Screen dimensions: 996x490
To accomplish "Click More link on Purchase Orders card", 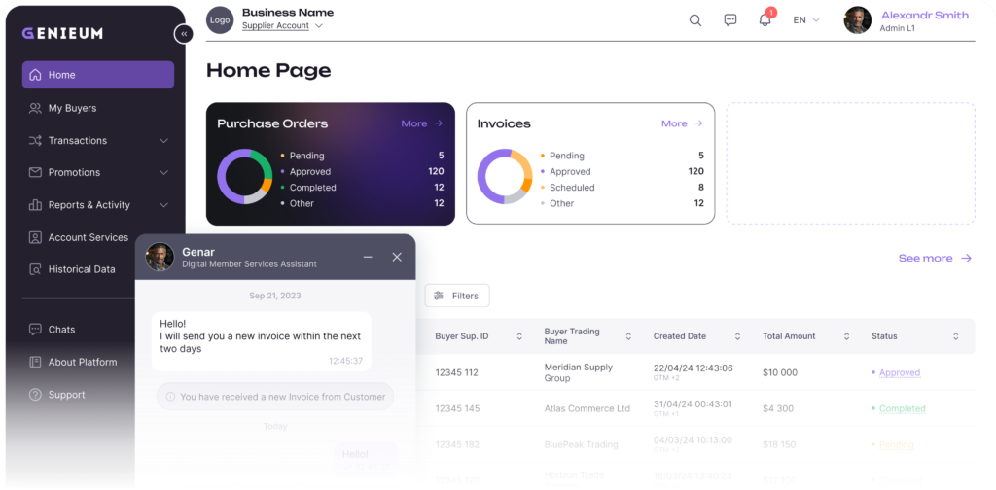I will click(422, 123).
